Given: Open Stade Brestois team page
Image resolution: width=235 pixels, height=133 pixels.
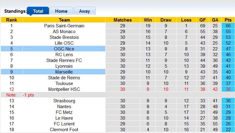Looking at the screenshot, I should [64, 37].
